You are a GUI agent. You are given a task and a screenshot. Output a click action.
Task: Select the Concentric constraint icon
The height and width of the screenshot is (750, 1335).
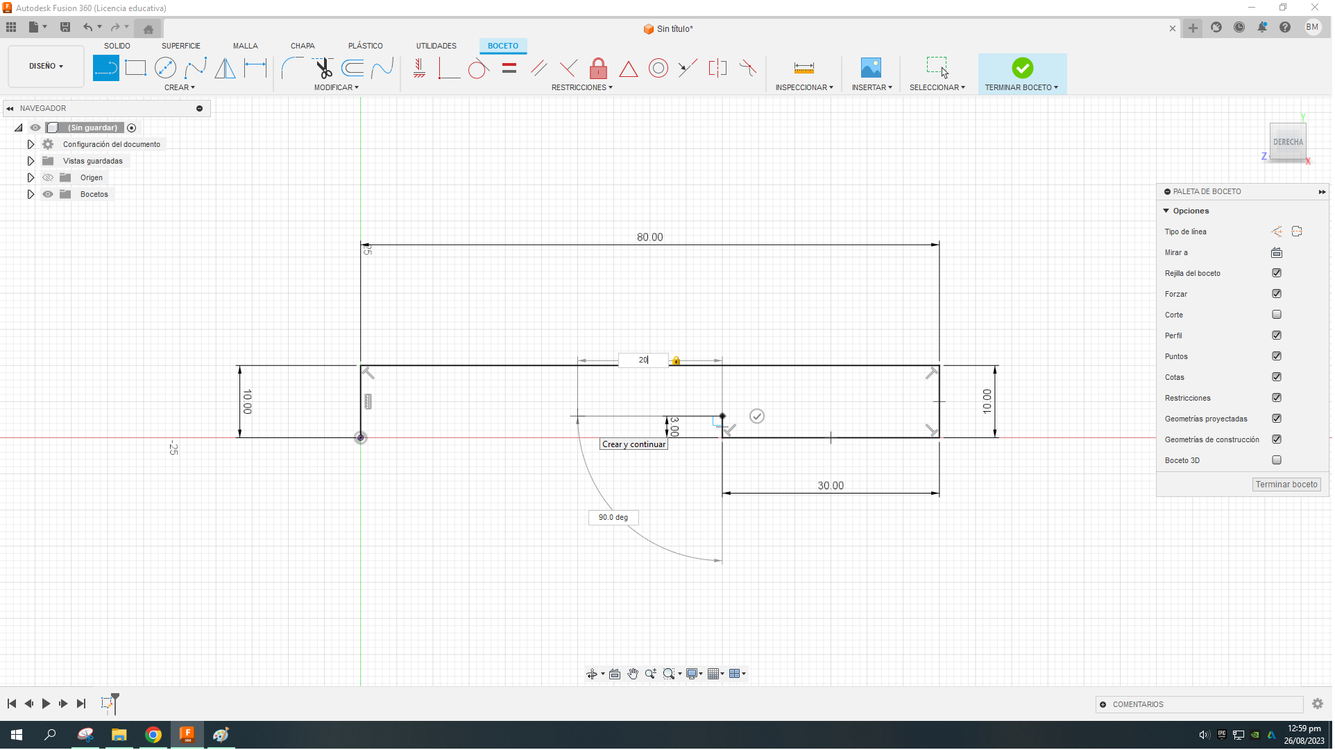[658, 68]
